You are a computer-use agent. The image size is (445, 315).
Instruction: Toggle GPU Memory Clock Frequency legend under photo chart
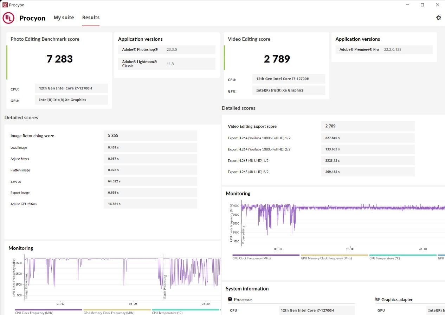click(x=109, y=313)
